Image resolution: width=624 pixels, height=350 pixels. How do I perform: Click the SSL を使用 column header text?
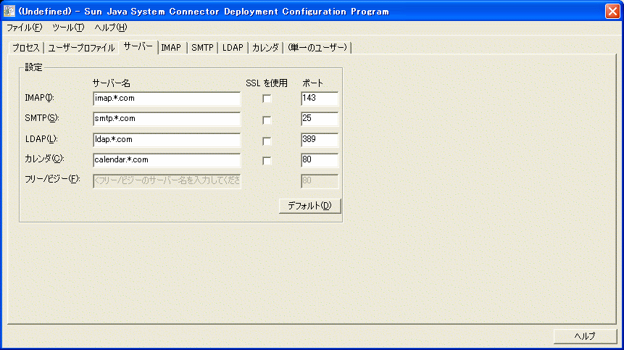pyautogui.click(x=267, y=83)
